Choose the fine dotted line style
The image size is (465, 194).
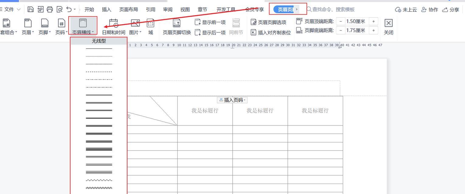tap(99, 56)
